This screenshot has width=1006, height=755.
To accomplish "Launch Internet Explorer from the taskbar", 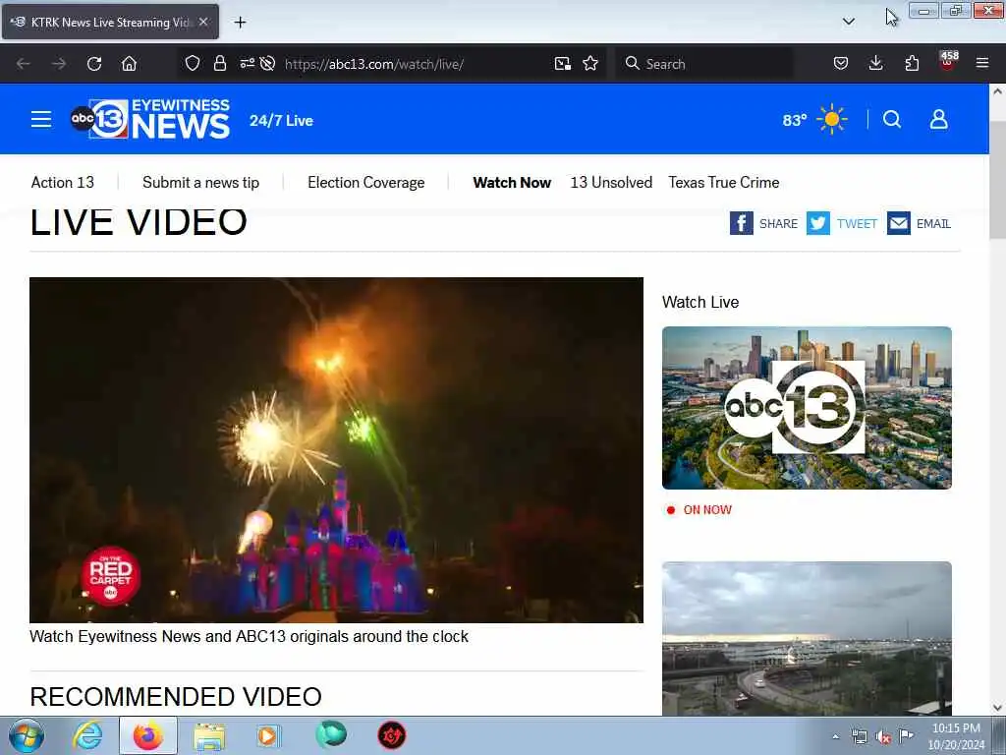I will tap(87, 735).
